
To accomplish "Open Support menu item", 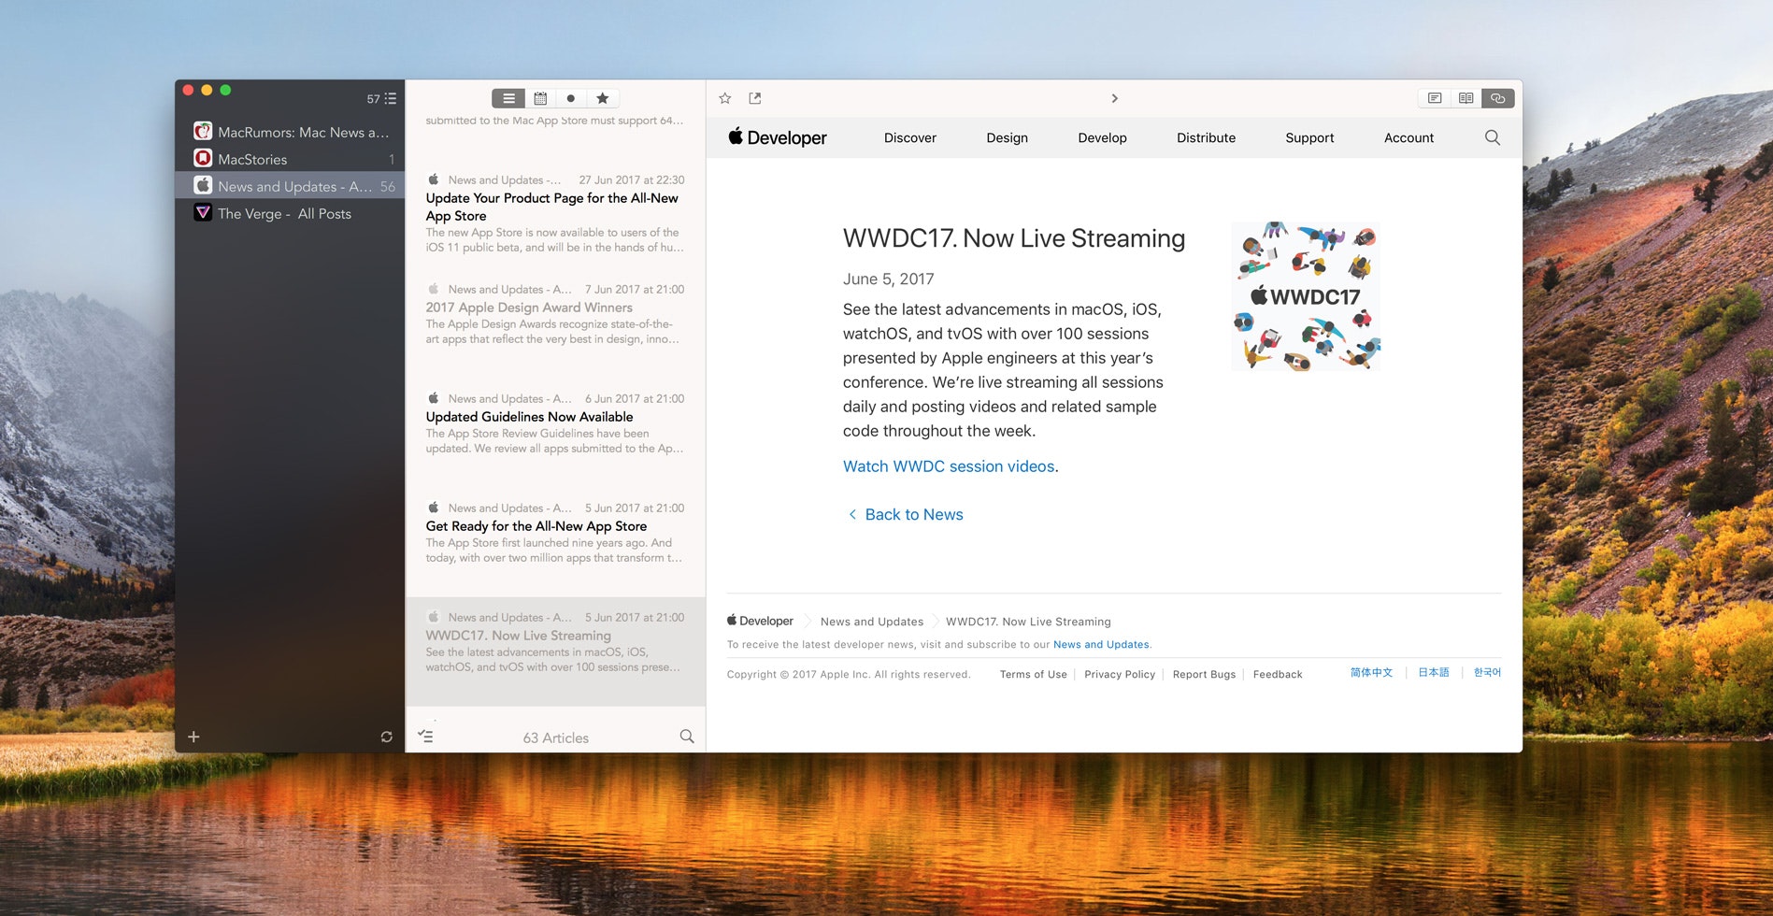I will click(x=1309, y=137).
